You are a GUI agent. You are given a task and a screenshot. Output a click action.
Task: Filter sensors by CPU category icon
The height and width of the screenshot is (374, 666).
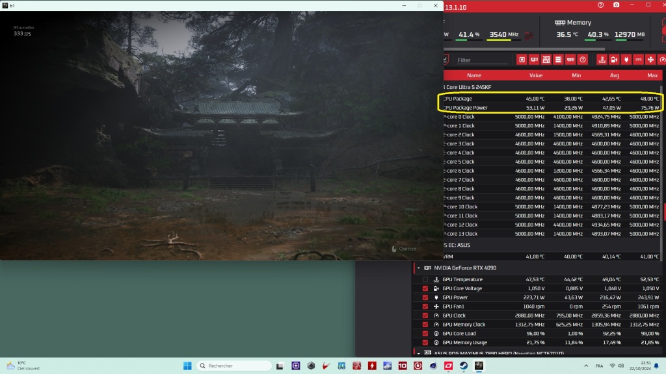pyautogui.click(x=522, y=60)
